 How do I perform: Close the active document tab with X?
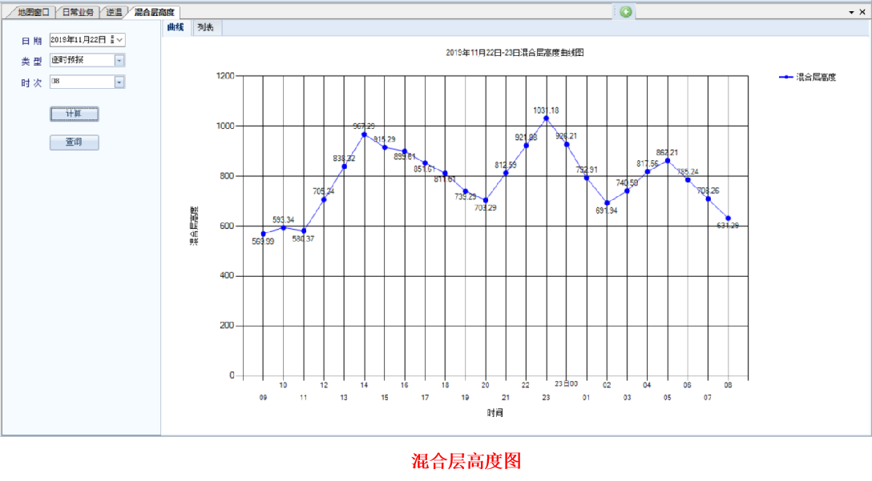tap(863, 13)
